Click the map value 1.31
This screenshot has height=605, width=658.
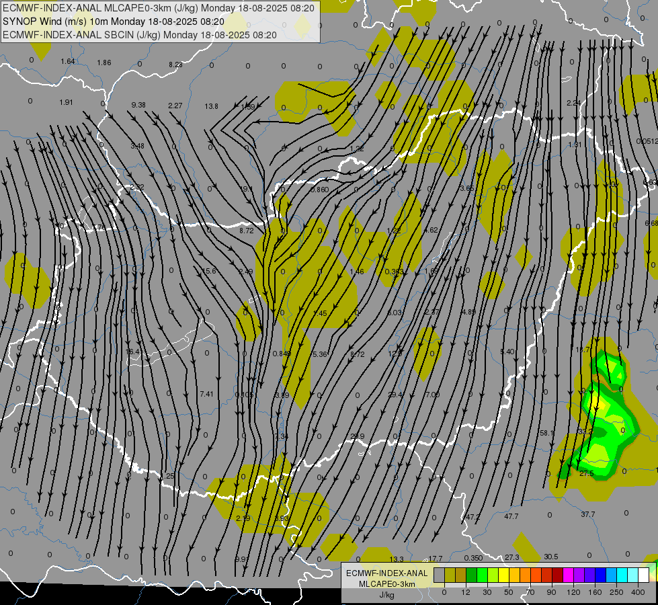(x=575, y=145)
